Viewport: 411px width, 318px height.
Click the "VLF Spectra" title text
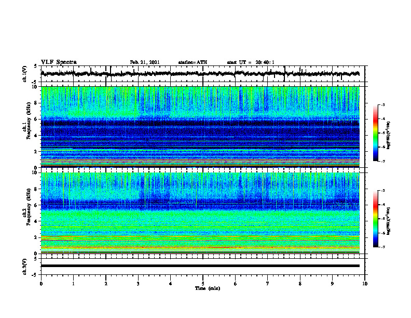tap(59, 62)
